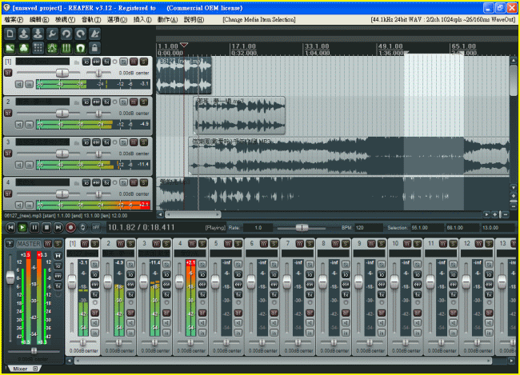Open the io routing for track 2
The image size is (520, 375).
[x=86, y=102]
